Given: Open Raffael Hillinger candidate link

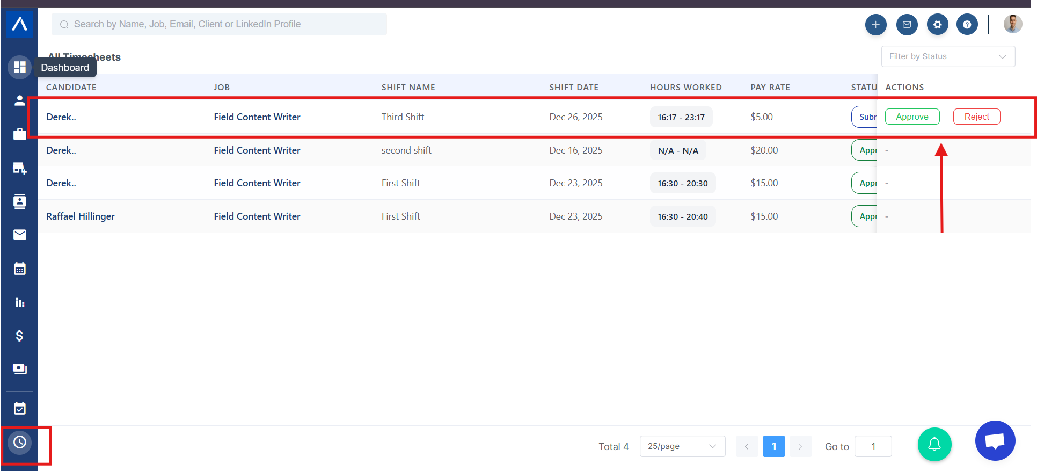Looking at the screenshot, I should pyautogui.click(x=81, y=216).
